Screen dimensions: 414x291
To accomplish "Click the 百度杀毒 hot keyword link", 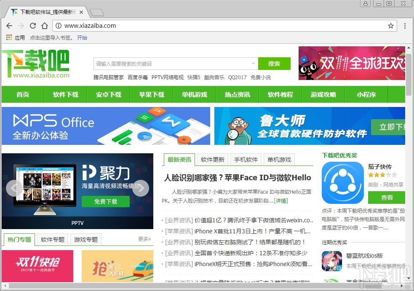I will coord(138,77).
